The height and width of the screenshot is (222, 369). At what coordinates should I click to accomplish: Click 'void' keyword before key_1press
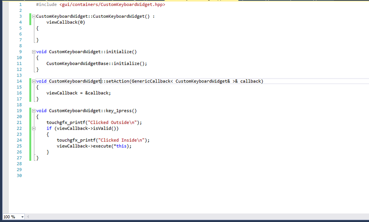[41, 111]
